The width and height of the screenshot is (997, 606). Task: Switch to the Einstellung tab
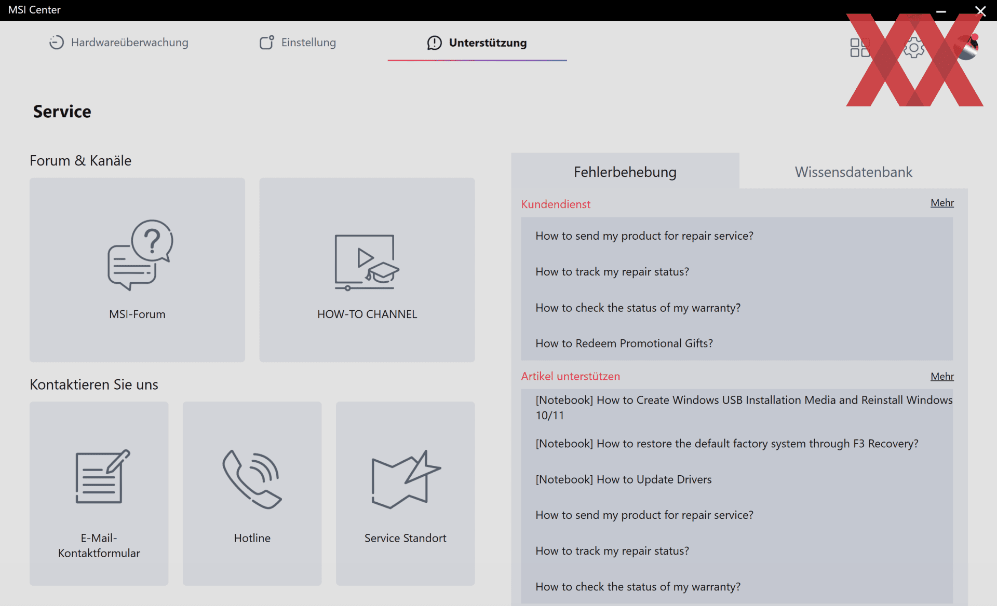(298, 43)
